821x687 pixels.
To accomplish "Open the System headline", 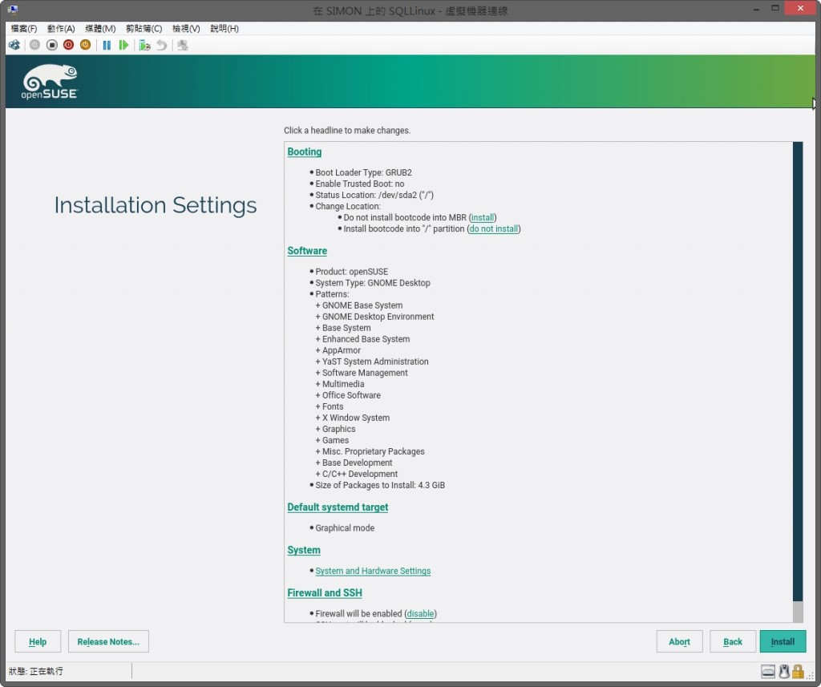I will point(304,551).
